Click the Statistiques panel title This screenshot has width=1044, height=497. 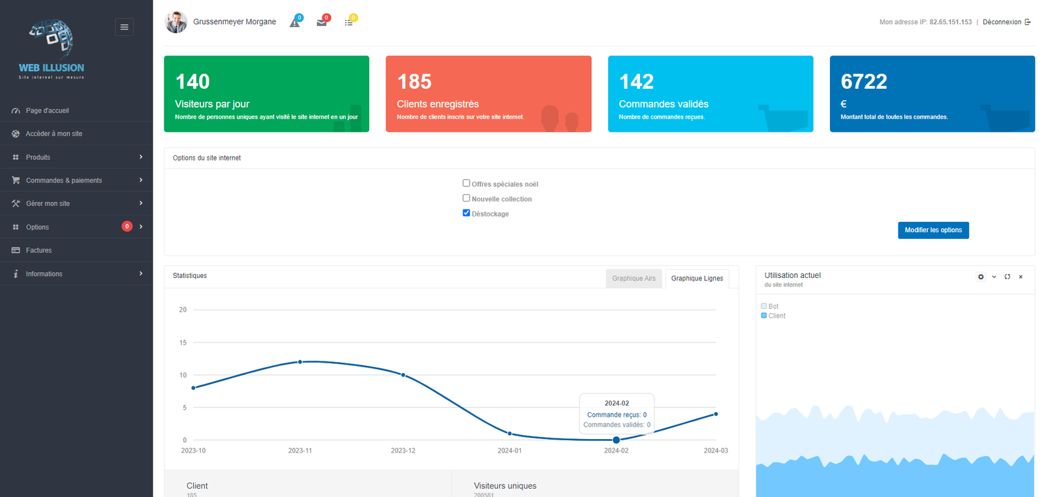[190, 276]
